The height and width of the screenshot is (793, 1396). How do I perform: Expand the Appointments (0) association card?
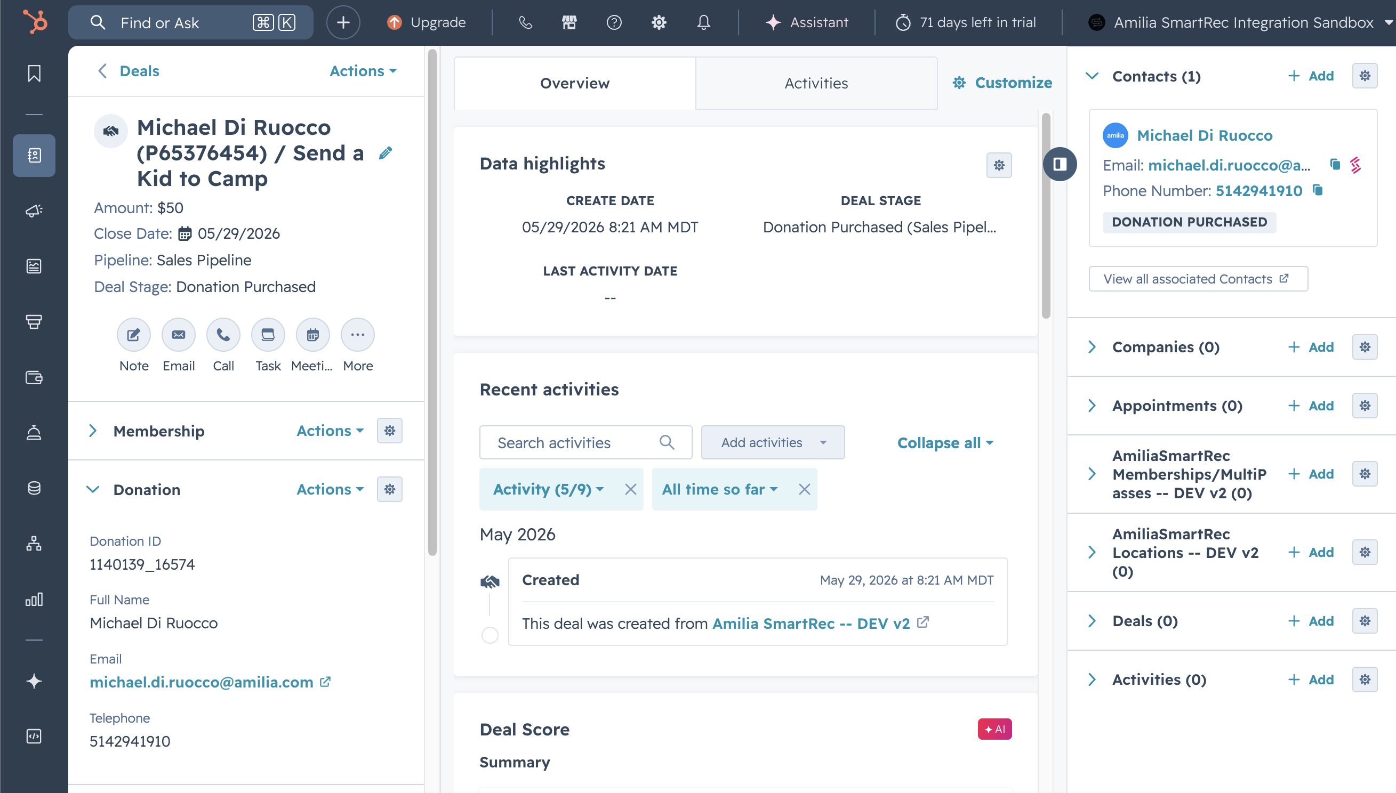click(x=1092, y=406)
